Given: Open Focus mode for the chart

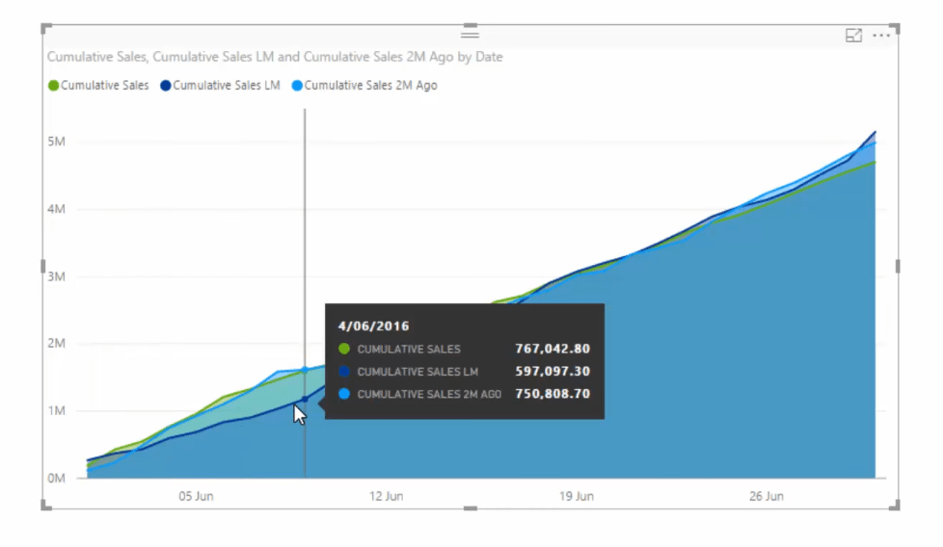Looking at the screenshot, I should tap(853, 36).
